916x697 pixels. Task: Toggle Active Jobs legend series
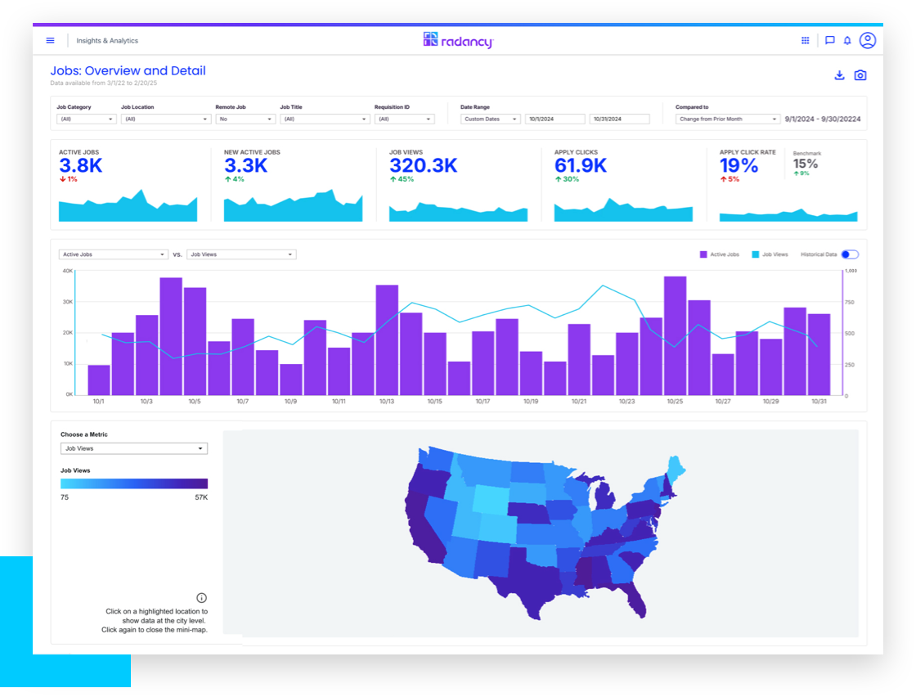719,254
